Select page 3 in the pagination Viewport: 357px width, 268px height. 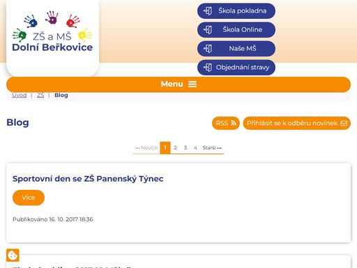click(x=185, y=148)
